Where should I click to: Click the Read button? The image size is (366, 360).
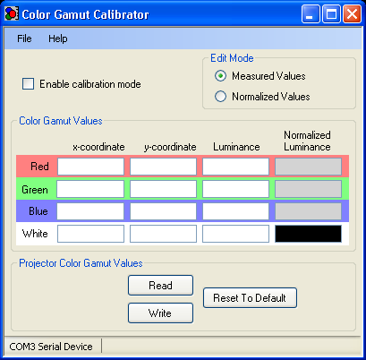pyautogui.click(x=160, y=286)
